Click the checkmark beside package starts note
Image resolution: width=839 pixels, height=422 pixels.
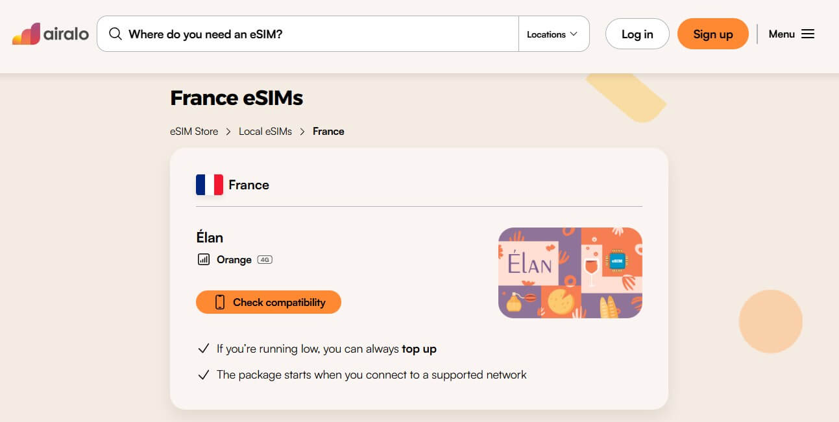click(x=204, y=375)
